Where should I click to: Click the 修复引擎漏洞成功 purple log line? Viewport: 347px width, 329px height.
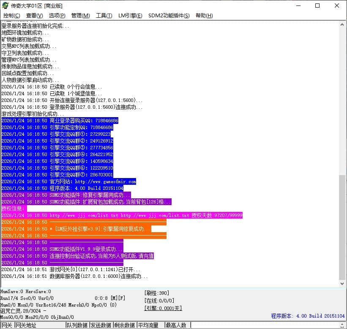[x=66, y=195]
